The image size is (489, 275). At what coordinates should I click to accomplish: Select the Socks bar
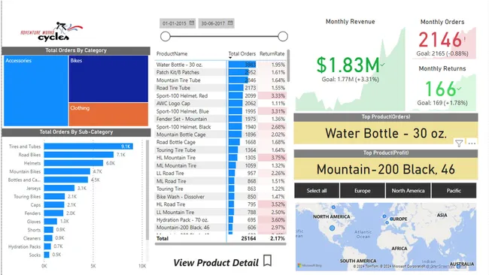click(x=47, y=255)
